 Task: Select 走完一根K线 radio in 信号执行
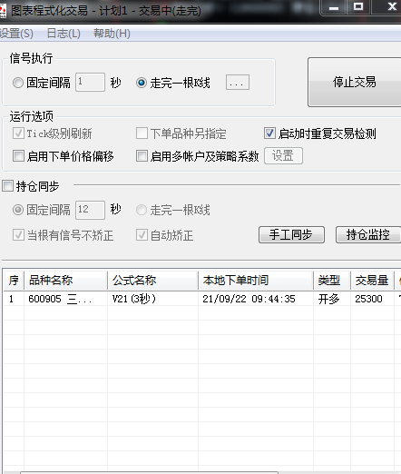(142, 83)
